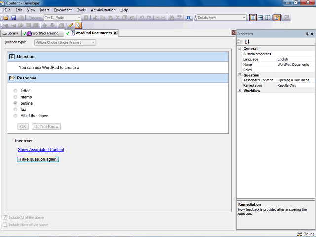The height and width of the screenshot is (237, 316).
Task: Collapse the General properties section
Action: click(239, 48)
